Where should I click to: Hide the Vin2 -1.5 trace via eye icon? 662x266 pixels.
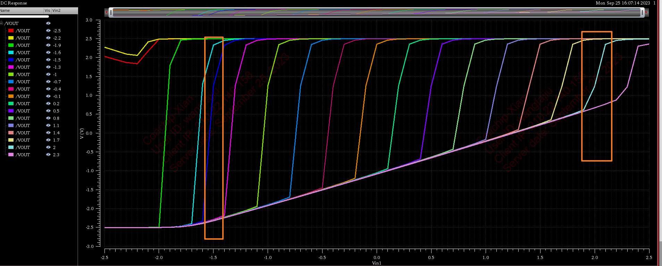(x=48, y=60)
